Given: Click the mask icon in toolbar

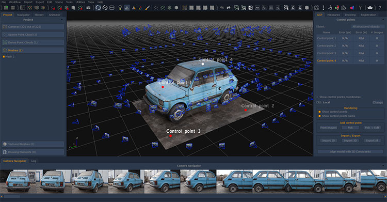Looking at the screenshot, I should [370, 8].
